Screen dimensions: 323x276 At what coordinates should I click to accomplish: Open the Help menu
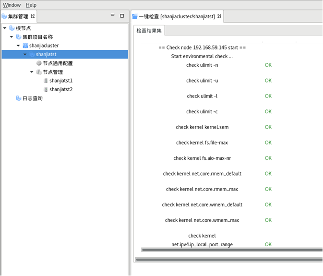tap(31, 5)
